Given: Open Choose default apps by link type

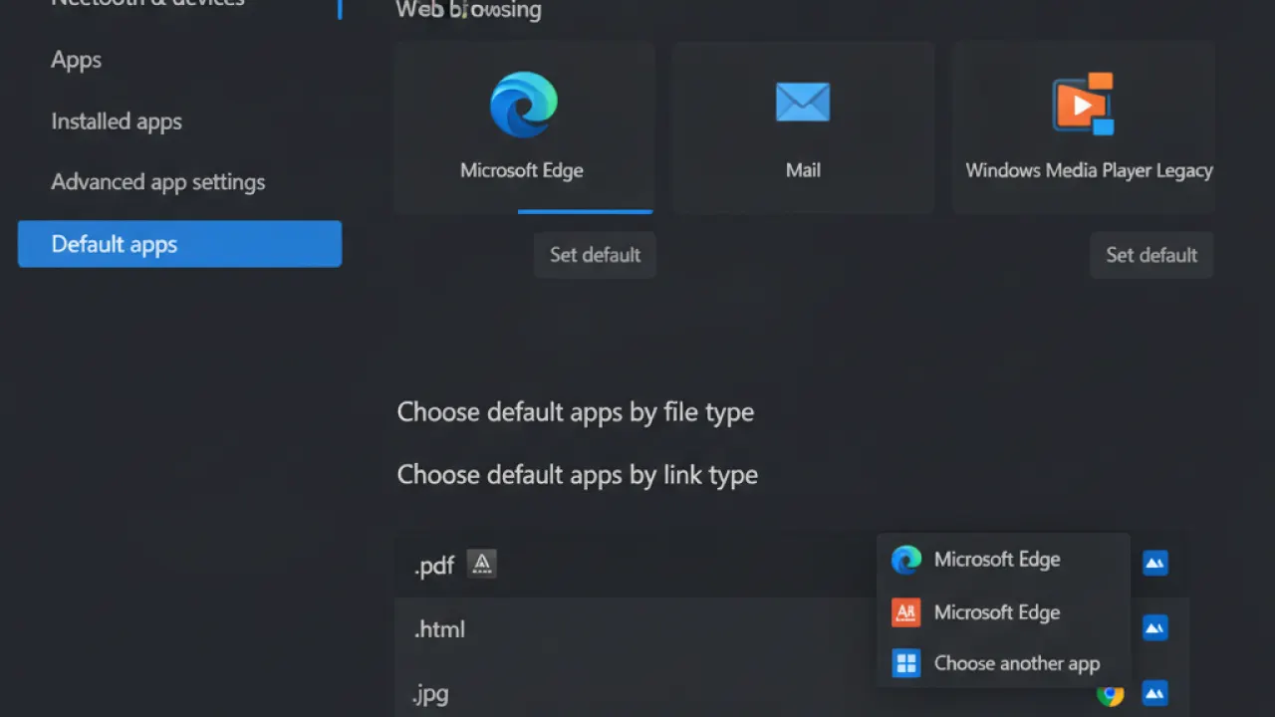Looking at the screenshot, I should tap(578, 475).
